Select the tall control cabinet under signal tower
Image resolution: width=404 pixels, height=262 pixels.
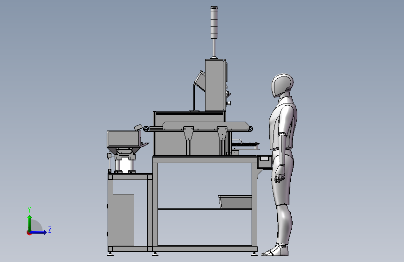pyautogui.click(x=215, y=85)
